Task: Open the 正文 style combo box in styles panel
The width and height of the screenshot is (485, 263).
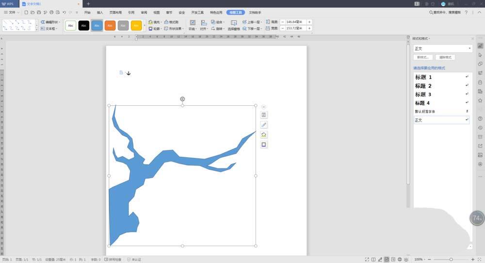Action: click(x=442, y=49)
